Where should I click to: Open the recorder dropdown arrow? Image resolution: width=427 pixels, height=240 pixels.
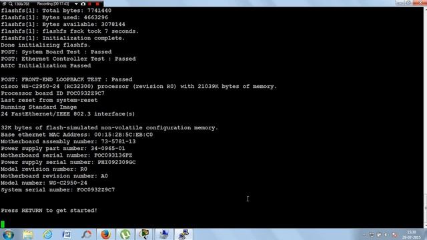pos(76,4)
